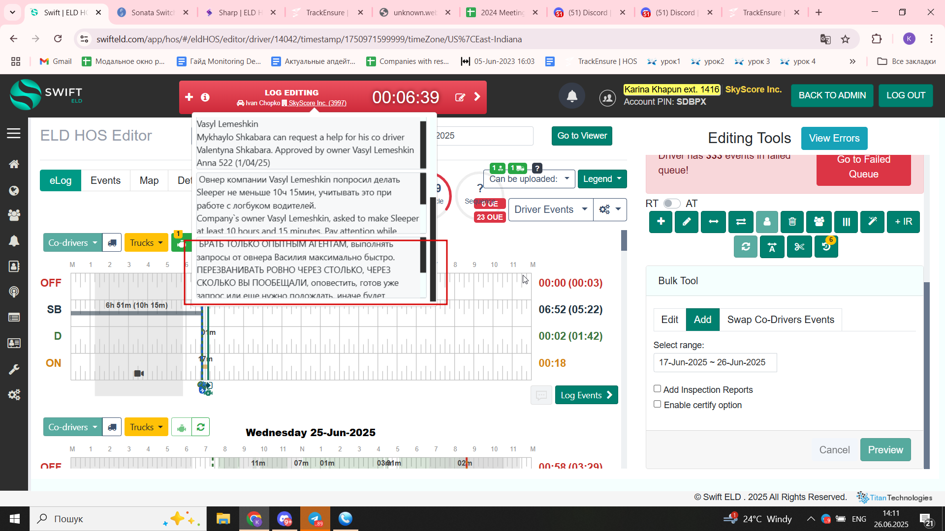Click the Go to Viewer button
Image resolution: width=945 pixels, height=531 pixels.
pos(582,136)
